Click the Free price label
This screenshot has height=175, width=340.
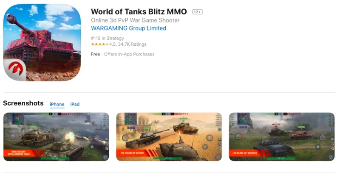pos(95,54)
